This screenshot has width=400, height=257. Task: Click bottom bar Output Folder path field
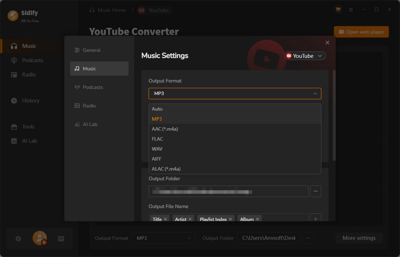[268, 238]
